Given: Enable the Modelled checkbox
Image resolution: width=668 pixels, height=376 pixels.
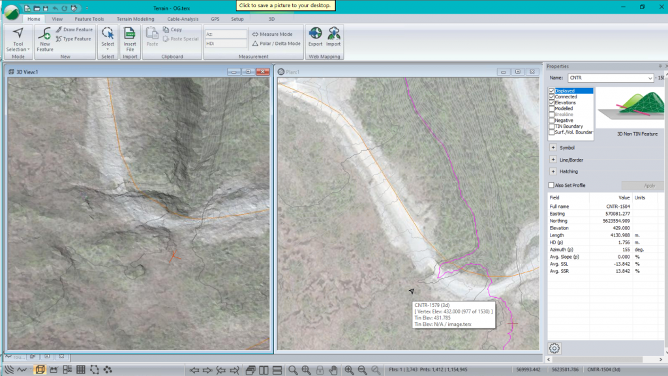Looking at the screenshot, I should pos(552,109).
